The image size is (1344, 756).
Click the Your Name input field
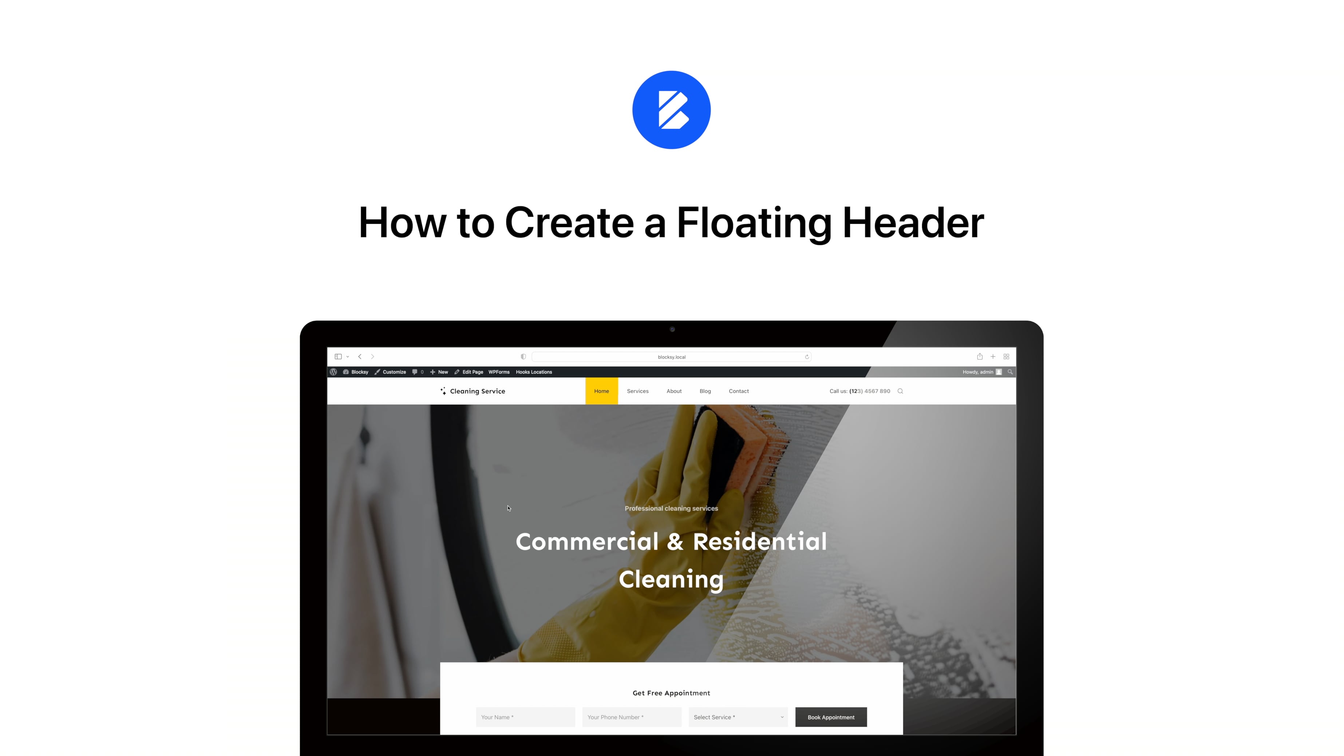(x=524, y=717)
